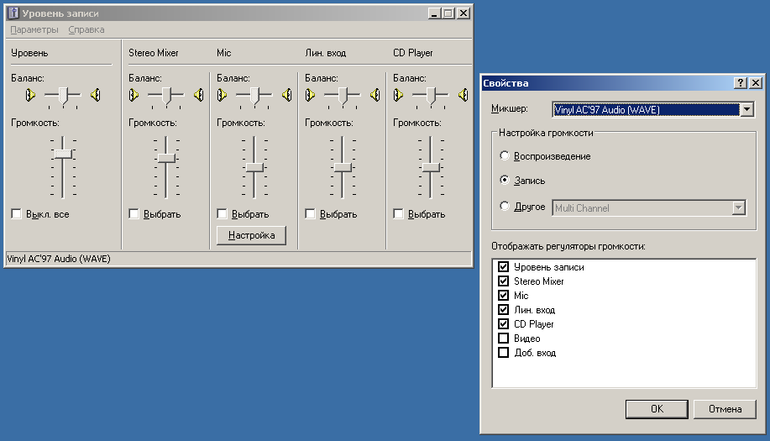Image resolution: width=770 pixels, height=441 pixels.
Task: Click right speaker icon in Stereo Mixer balance
Action: coord(198,96)
